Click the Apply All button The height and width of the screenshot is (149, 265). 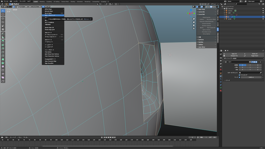click(234, 54)
